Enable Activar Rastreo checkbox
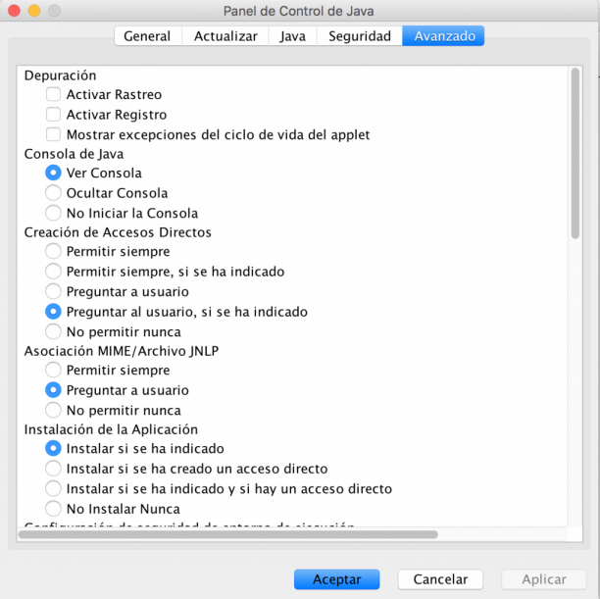 [x=53, y=94]
